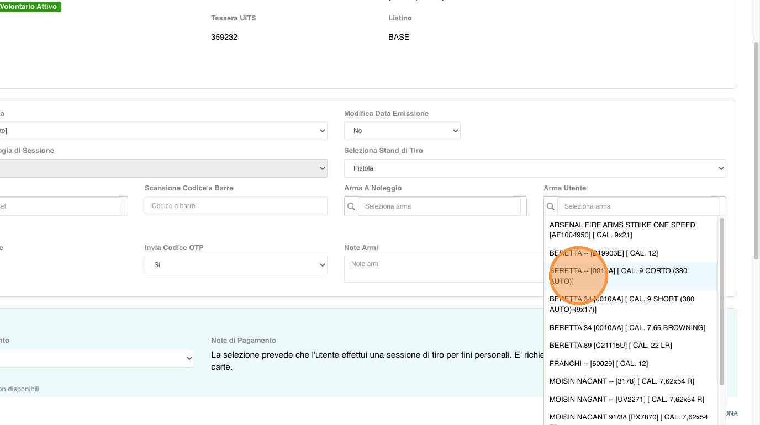Pick MOISIN NAGANT [UV2271] weapon entry
This screenshot has width=760, height=425.
[x=626, y=400]
